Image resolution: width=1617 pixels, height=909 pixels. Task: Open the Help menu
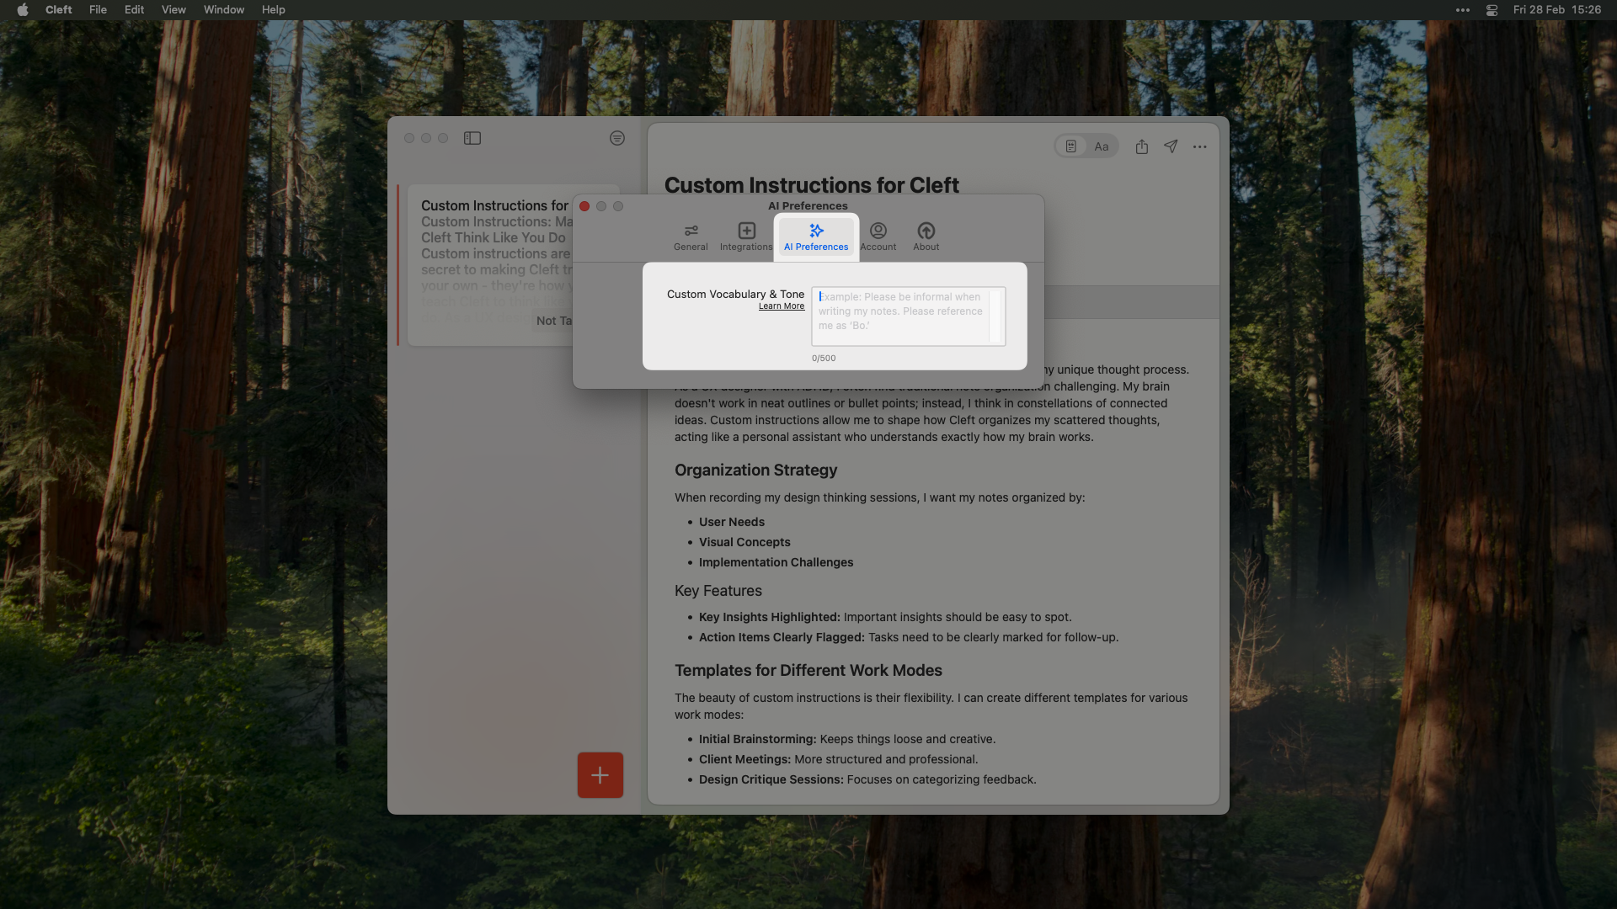273,9
